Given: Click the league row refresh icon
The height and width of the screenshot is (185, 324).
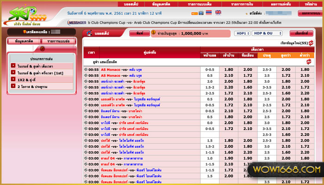Looking at the screenshot, I should (x=310, y=61).
